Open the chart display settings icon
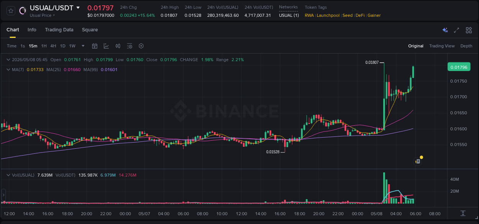This screenshot has height=224, width=479. pyautogui.click(x=130, y=46)
